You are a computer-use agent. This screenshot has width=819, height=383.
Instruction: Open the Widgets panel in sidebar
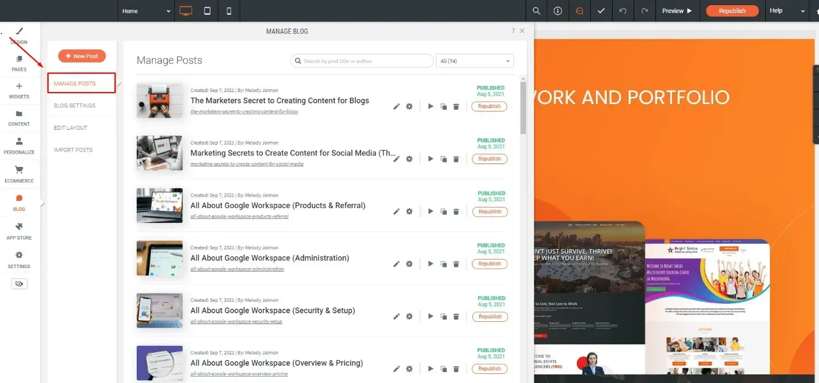[19, 90]
